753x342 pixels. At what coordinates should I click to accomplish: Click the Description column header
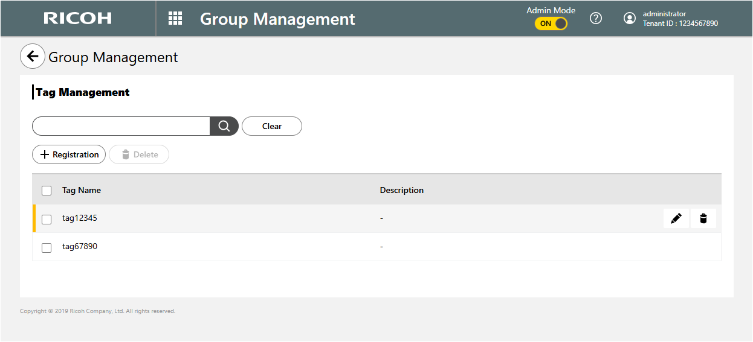[x=401, y=190]
